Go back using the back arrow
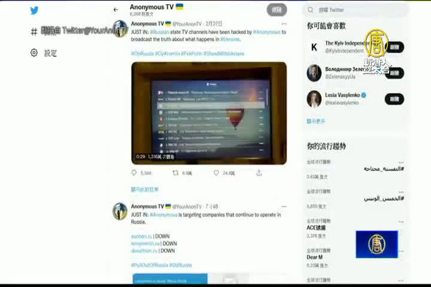Screen dimensions: 431x287 (x=116, y=10)
